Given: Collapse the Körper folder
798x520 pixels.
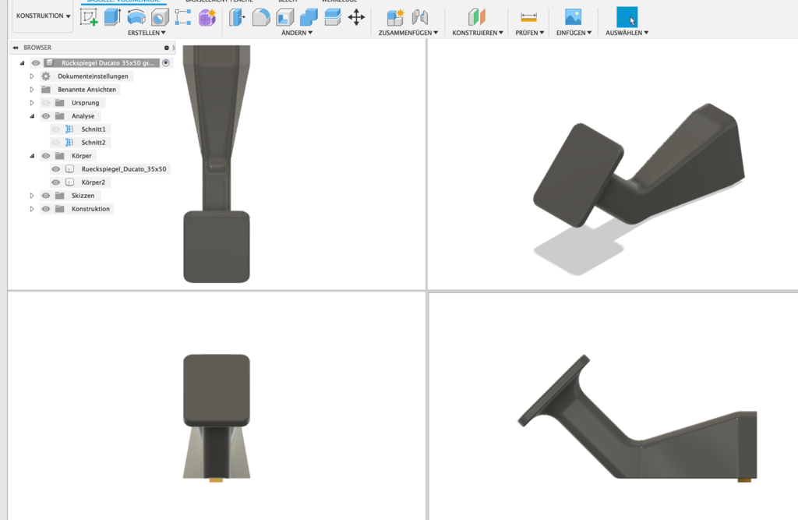Looking at the screenshot, I should tap(31, 156).
